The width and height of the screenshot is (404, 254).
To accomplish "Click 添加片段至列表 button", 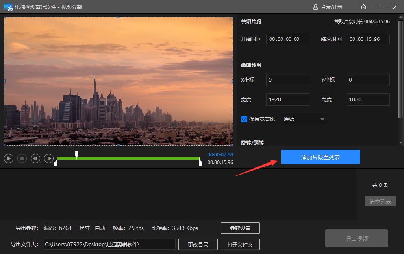I will 320,157.
